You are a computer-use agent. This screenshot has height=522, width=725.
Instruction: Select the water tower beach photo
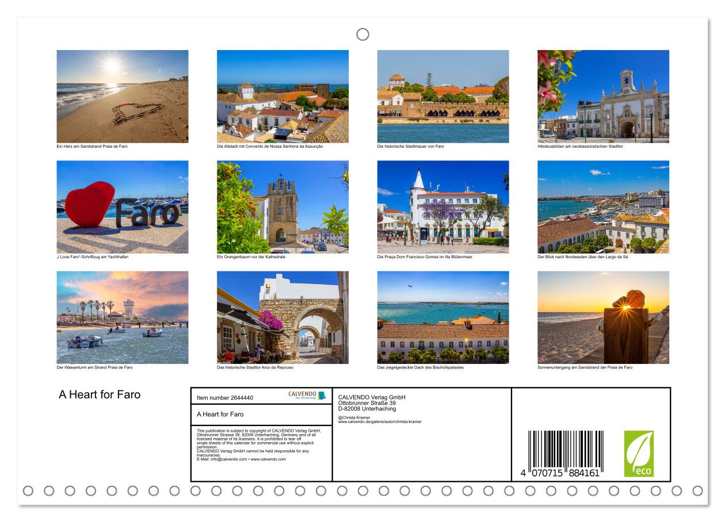pos(123,317)
